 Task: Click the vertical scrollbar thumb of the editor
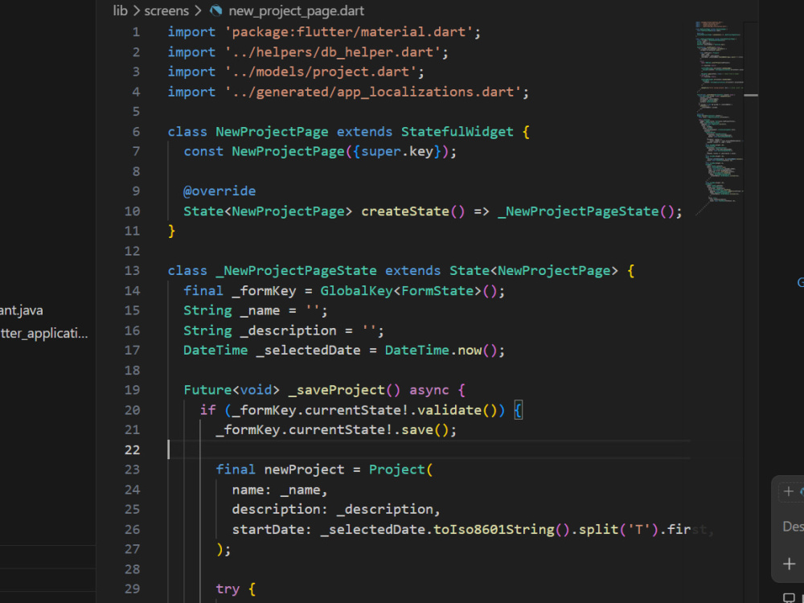[751, 95]
